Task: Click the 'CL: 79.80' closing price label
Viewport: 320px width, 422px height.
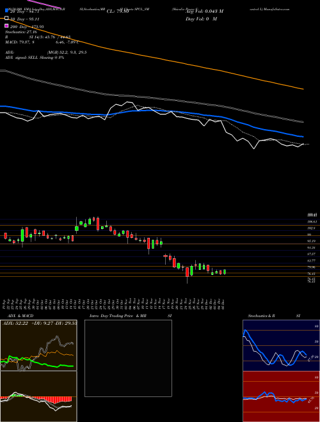Action: (118, 12)
